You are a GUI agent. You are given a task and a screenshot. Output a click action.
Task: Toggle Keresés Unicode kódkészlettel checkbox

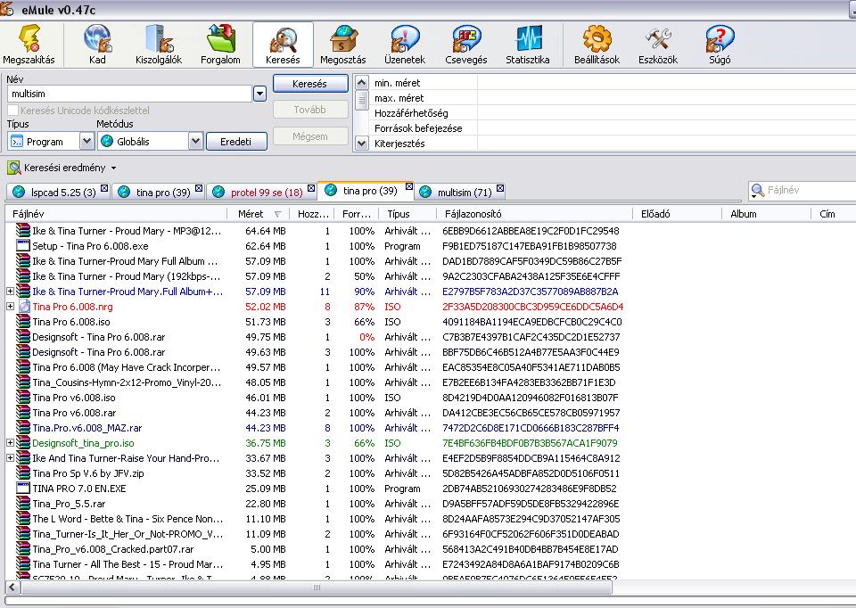click(13, 111)
